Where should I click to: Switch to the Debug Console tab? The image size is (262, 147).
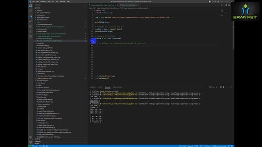pyautogui.click(x=117, y=87)
